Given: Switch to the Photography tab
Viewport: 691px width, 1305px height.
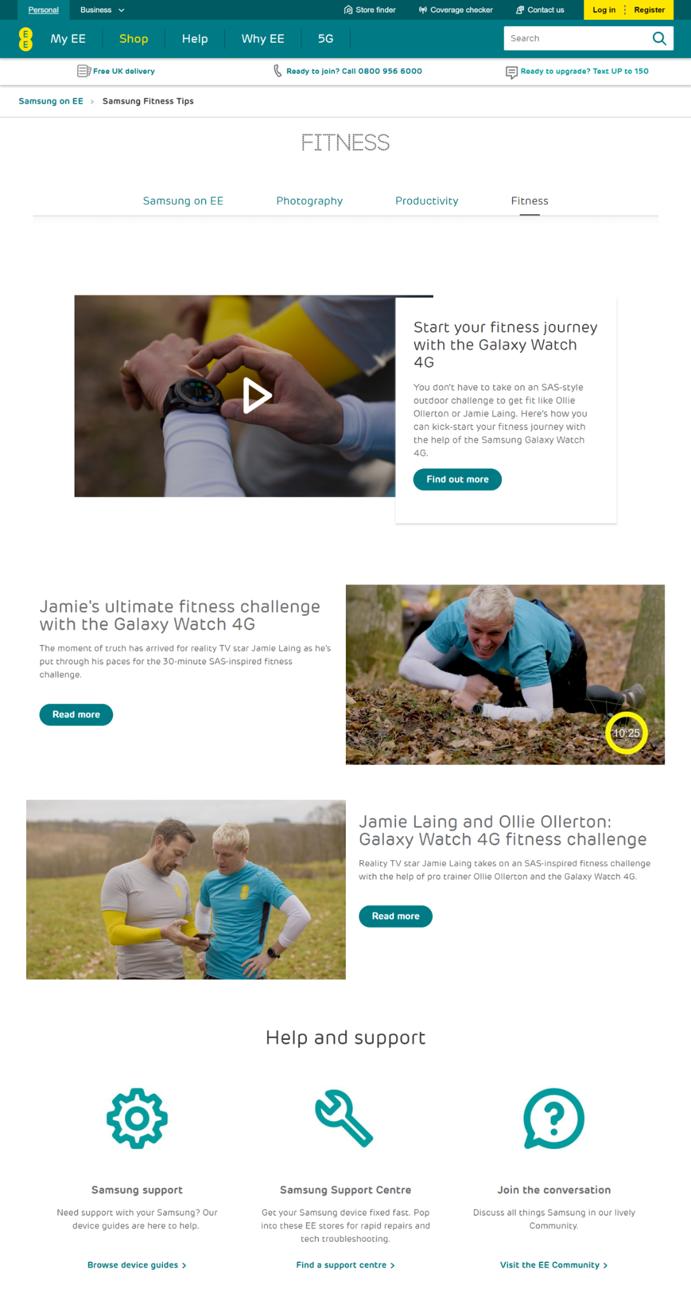Looking at the screenshot, I should (310, 201).
